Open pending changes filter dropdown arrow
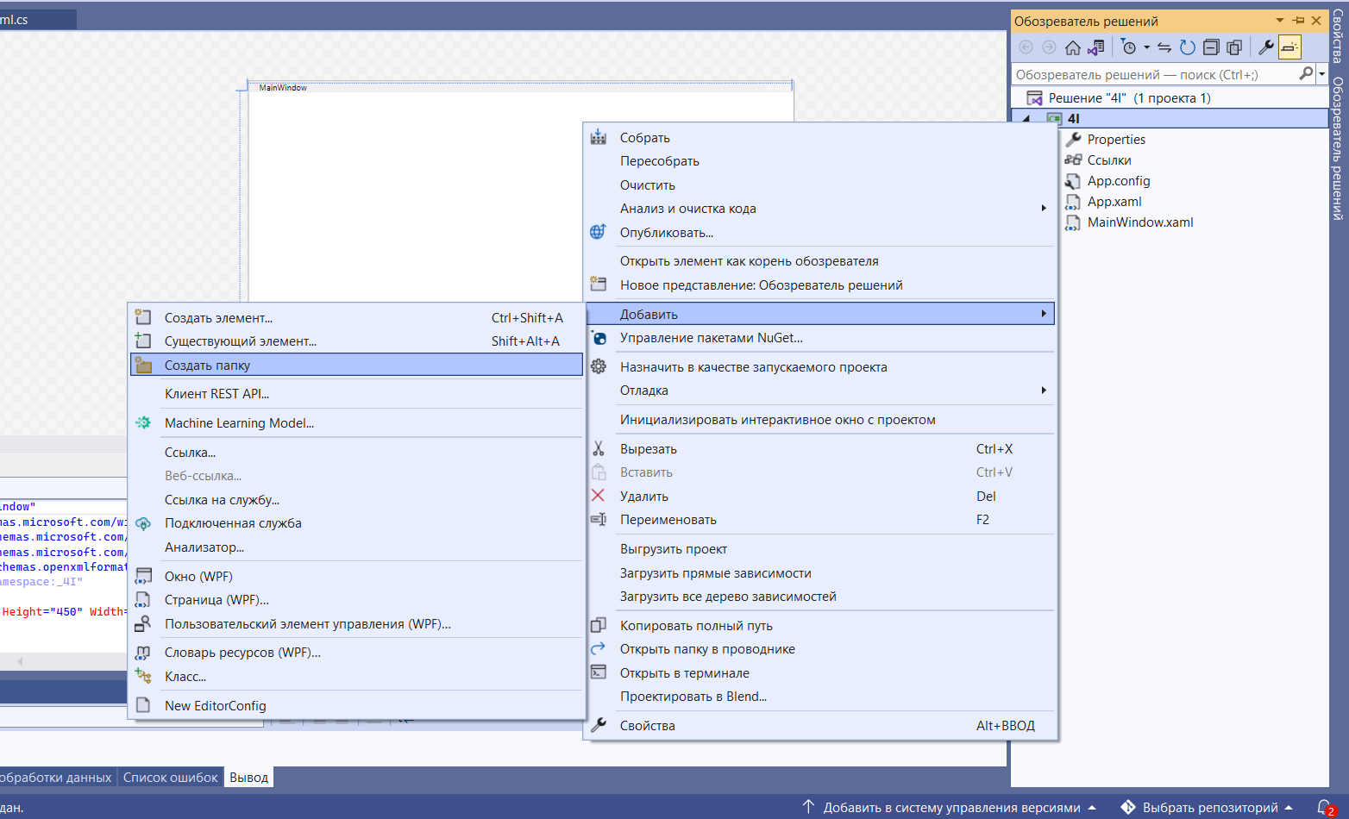 (1146, 47)
